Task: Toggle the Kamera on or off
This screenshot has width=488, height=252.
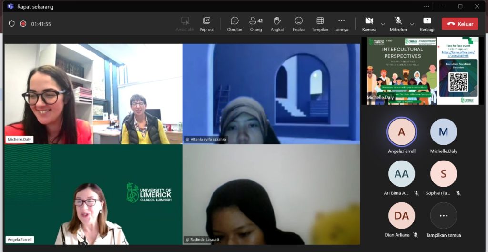Action: point(369,23)
